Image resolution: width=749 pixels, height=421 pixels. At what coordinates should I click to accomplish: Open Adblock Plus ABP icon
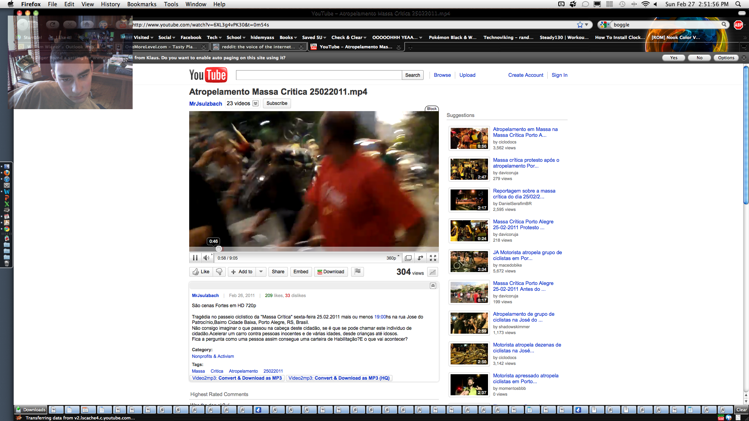tap(738, 25)
